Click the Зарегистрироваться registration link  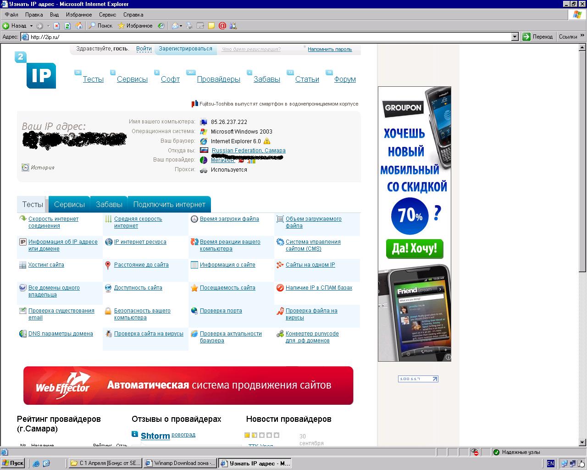185,49
